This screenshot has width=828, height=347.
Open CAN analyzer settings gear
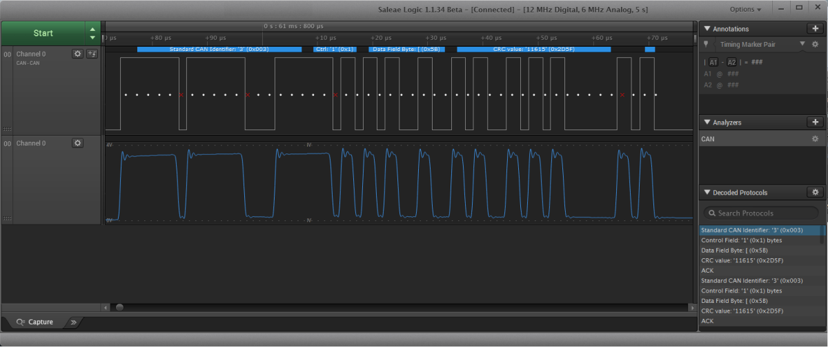pyautogui.click(x=815, y=139)
